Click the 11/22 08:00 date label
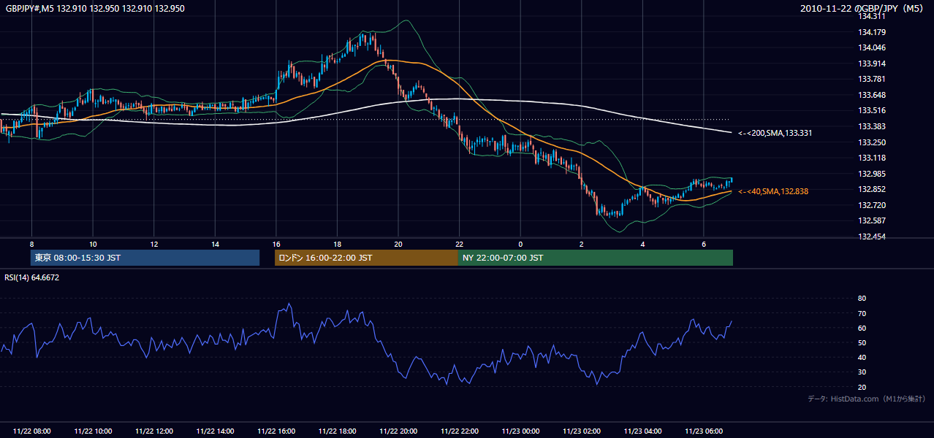The height and width of the screenshot is (438, 934). point(31,431)
